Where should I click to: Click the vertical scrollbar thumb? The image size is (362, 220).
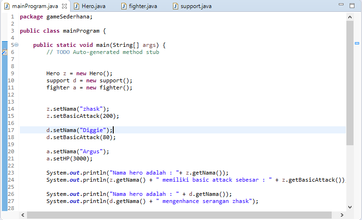pos(350,83)
